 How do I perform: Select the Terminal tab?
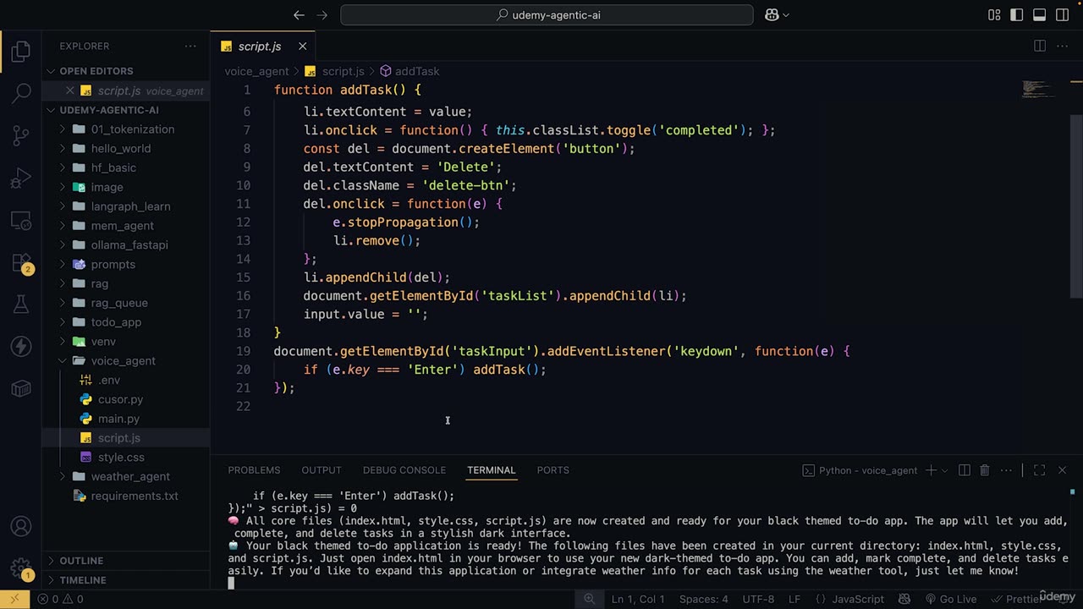point(491,470)
